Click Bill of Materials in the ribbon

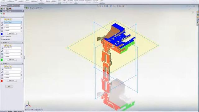point(65,1)
